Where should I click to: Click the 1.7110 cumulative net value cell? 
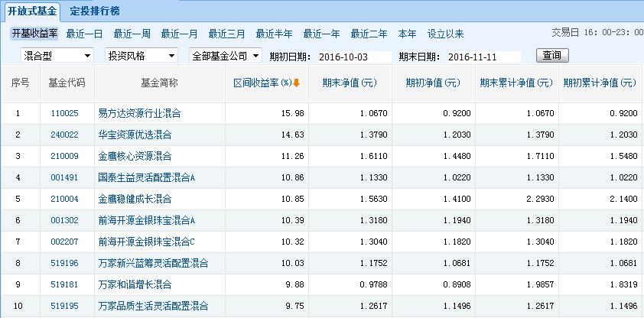(541, 157)
